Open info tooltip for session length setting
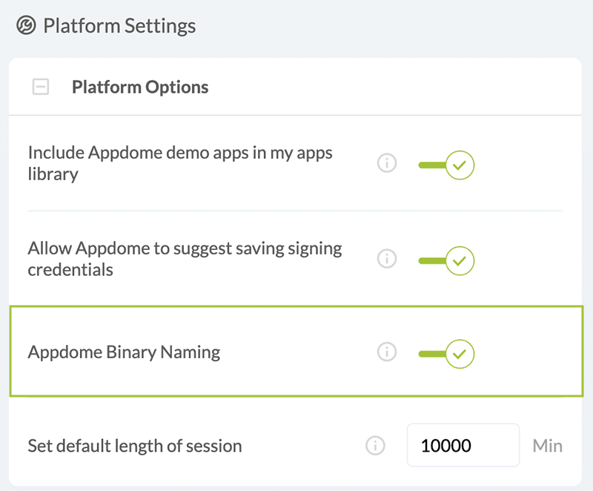The width and height of the screenshot is (593, 491). tap(375, 445)
